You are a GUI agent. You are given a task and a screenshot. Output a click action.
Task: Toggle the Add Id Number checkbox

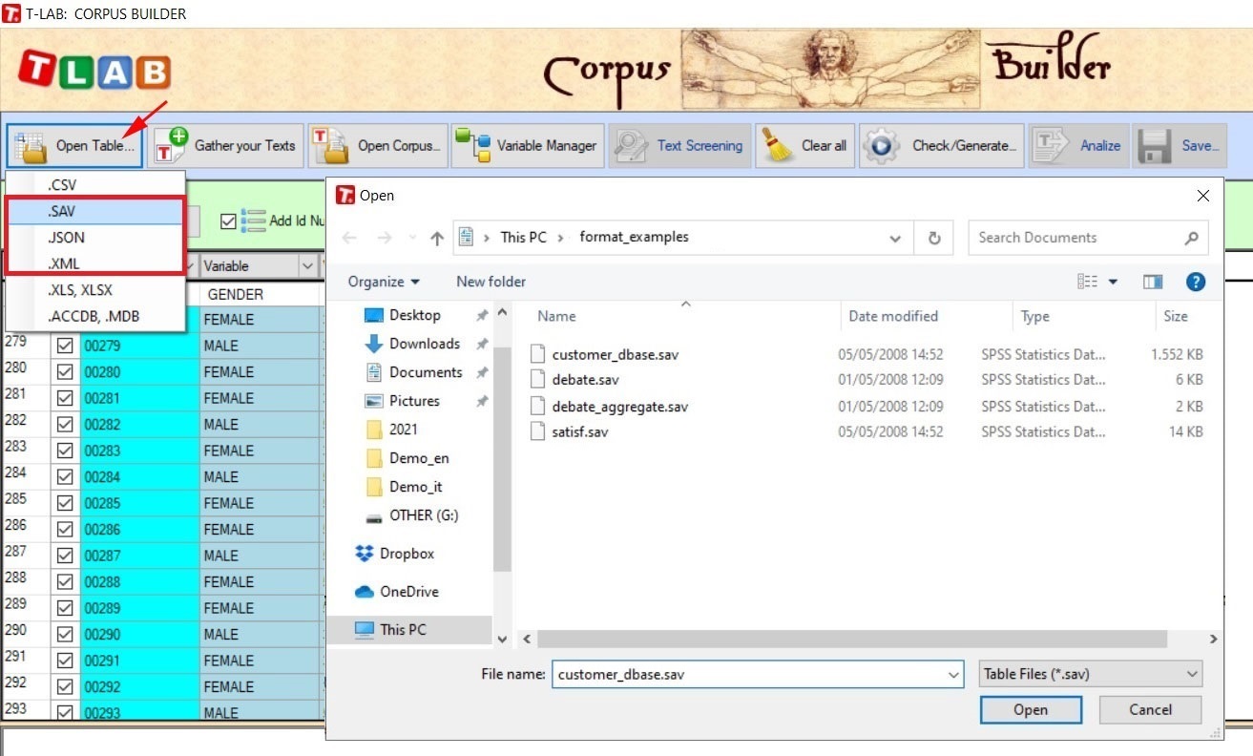coord(228,220)
